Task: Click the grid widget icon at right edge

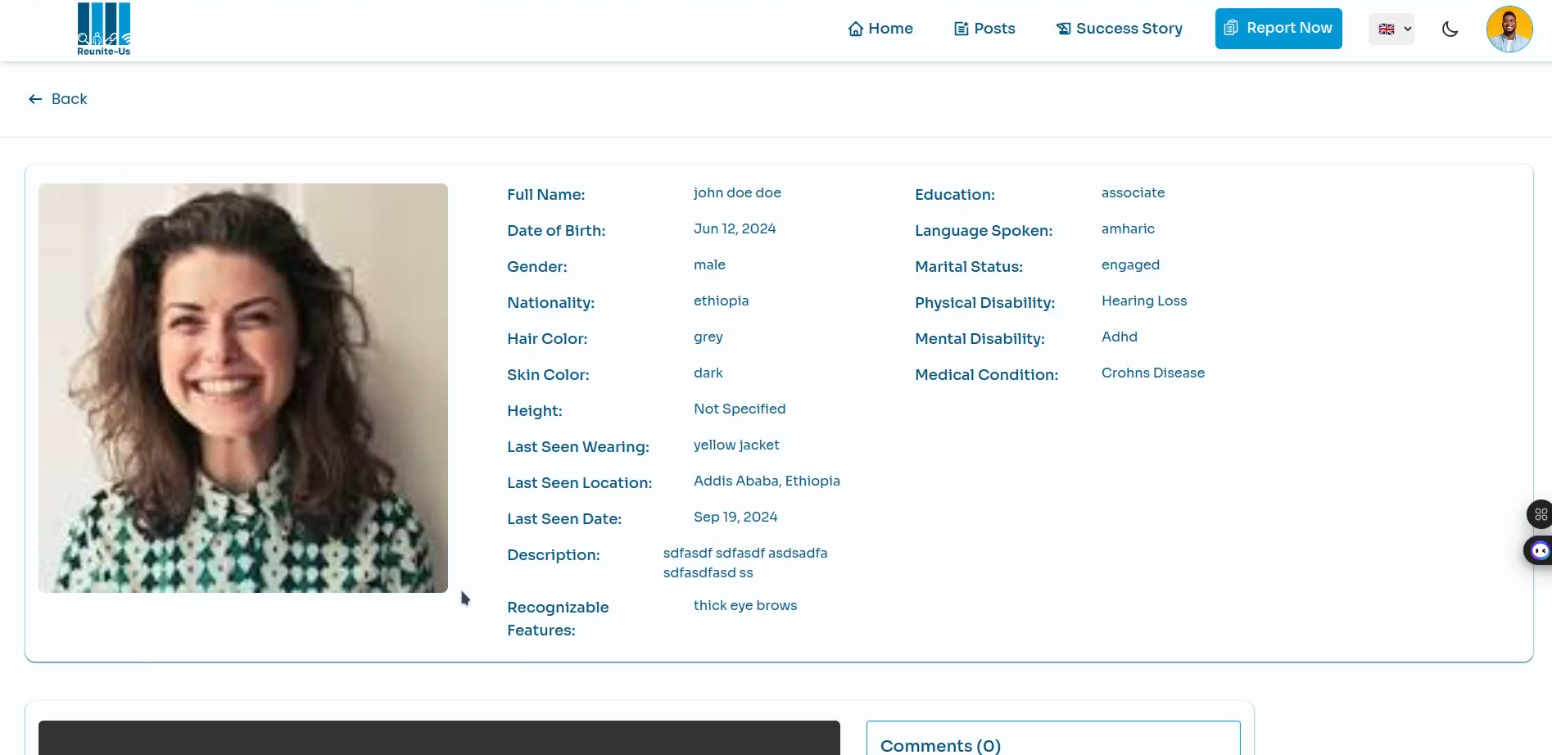Action: click(x=1541, y=514)
